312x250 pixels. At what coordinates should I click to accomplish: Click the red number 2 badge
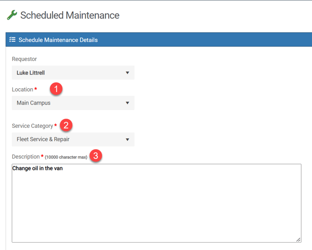tap(66, 125)
